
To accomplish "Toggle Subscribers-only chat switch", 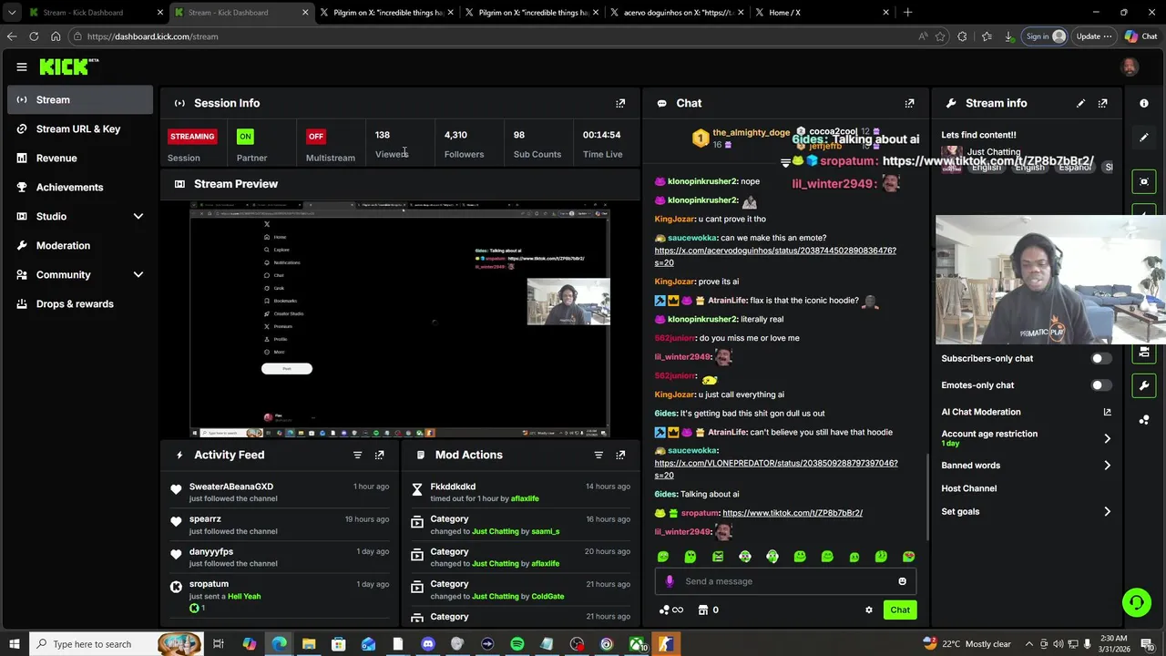I will (x=1101, y=358).
